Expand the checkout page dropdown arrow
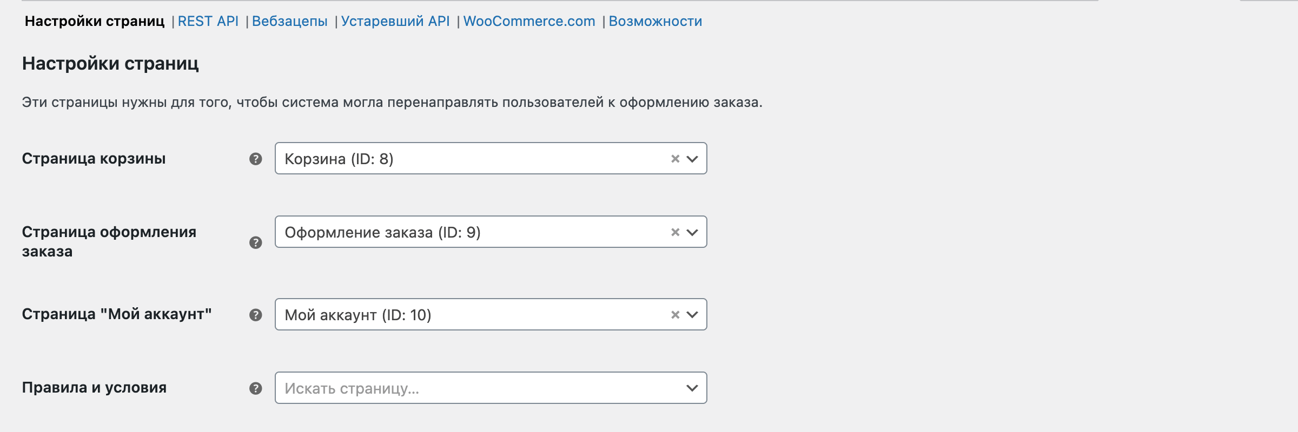Screen dimensions: 1298x432 tap(692, 232)
